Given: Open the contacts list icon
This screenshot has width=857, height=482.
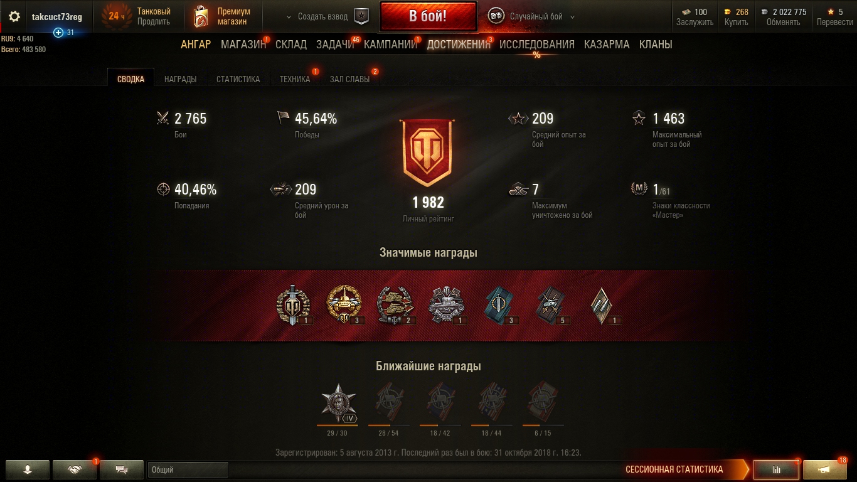Looking at the screenshot, I should (x=28, y=469).
